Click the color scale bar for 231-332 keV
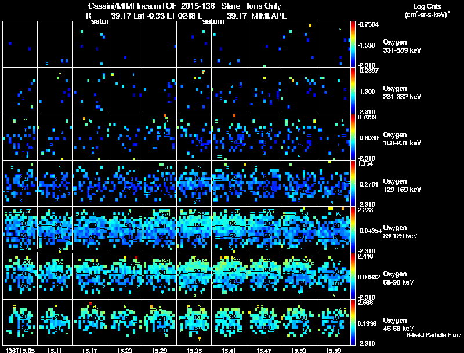464x353 pixels. coord(353,91)
